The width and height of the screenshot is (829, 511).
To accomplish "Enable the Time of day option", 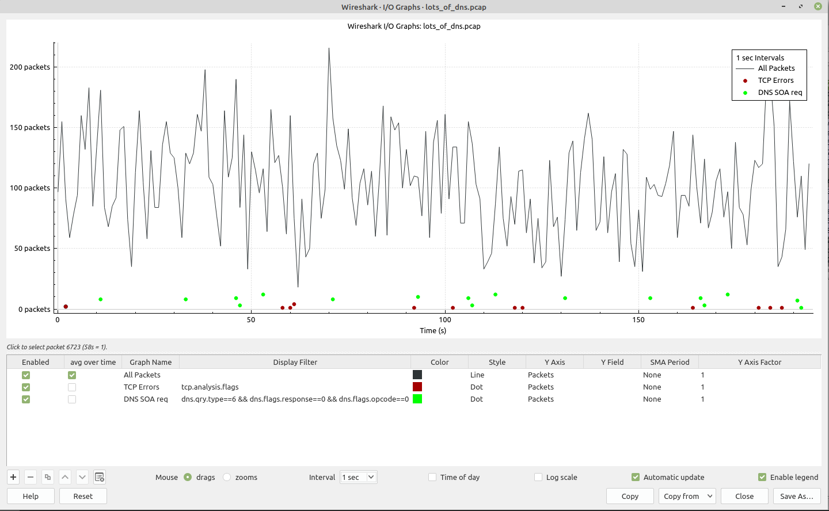I will click(x=432, y=477).
